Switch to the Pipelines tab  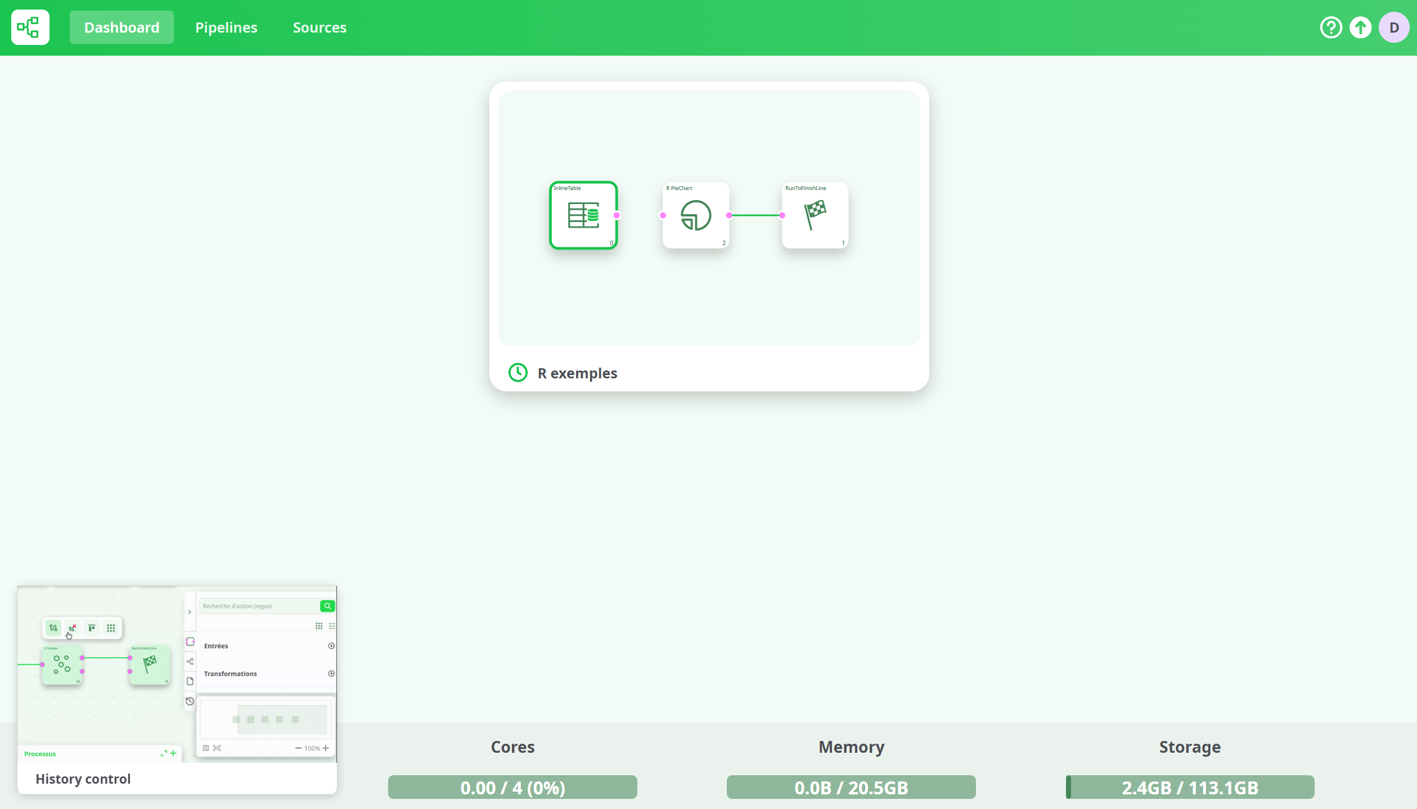[x=226, y=27]
